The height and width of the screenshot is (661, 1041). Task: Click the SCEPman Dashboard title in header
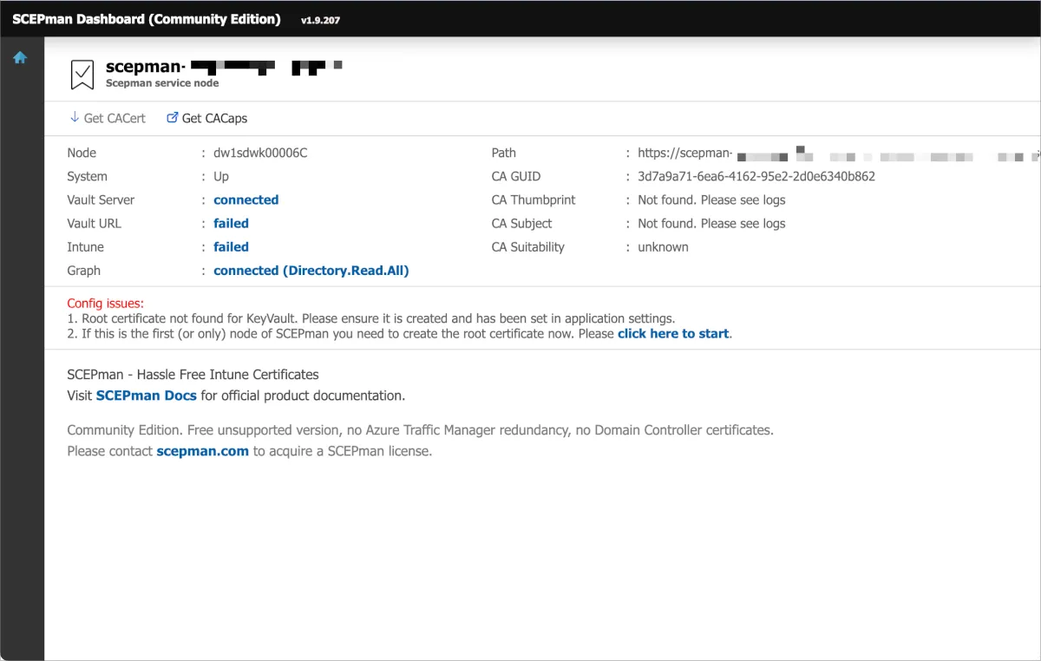point(146,19)
